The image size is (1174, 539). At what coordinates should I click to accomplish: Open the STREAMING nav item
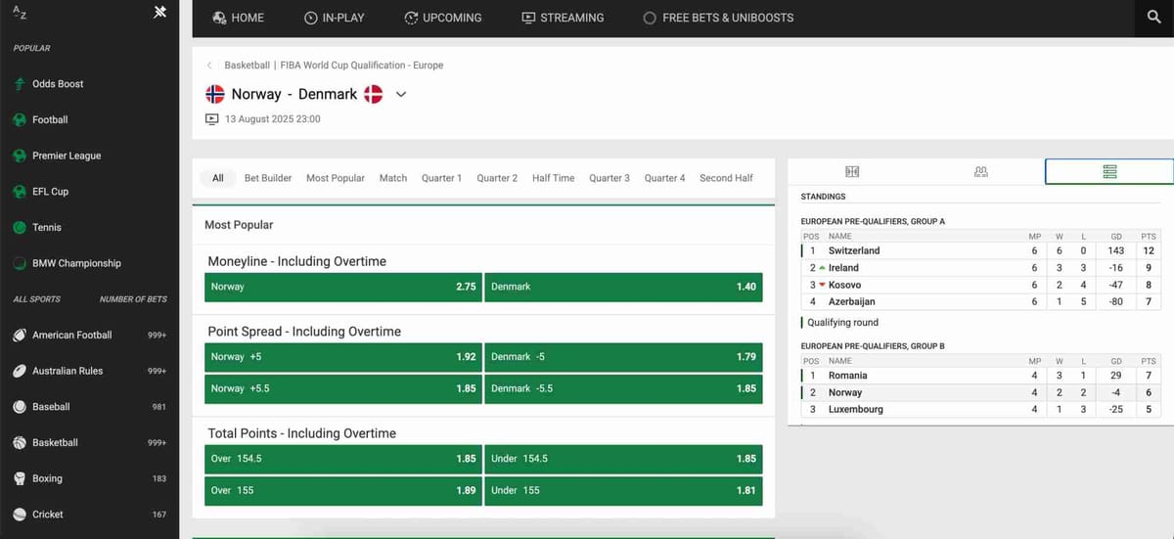563,18
